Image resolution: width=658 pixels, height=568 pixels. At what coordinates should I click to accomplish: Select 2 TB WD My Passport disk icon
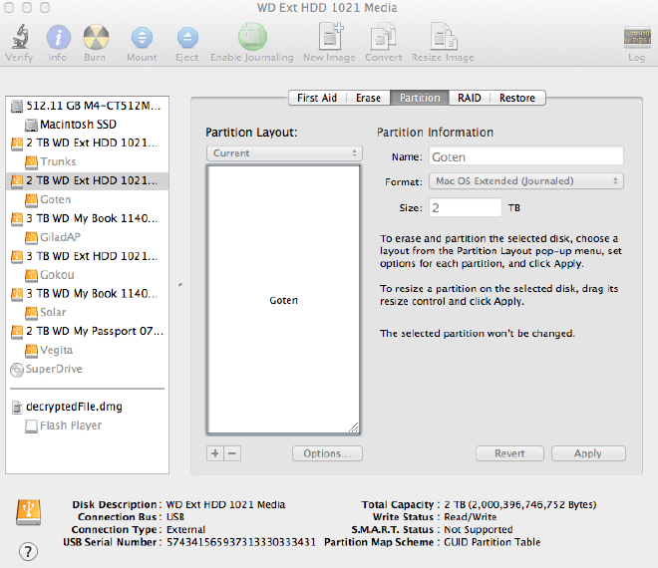pos(17,332)
